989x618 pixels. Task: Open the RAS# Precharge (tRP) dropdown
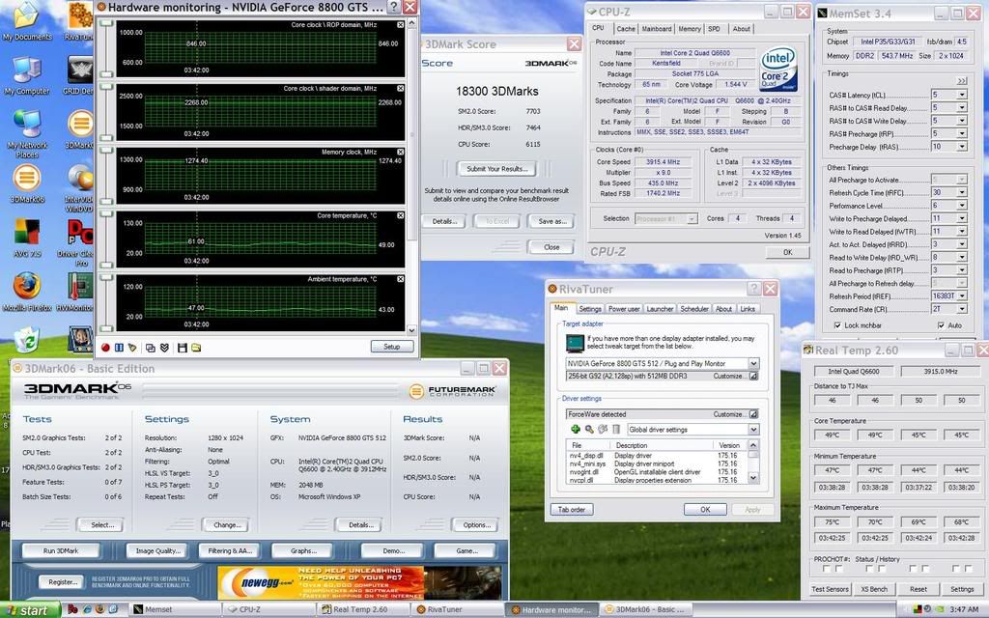click(x=962, y=133)
